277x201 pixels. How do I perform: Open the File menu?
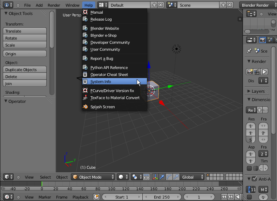click(27, 5)
